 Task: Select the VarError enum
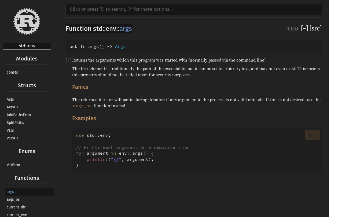click(13, 165)
